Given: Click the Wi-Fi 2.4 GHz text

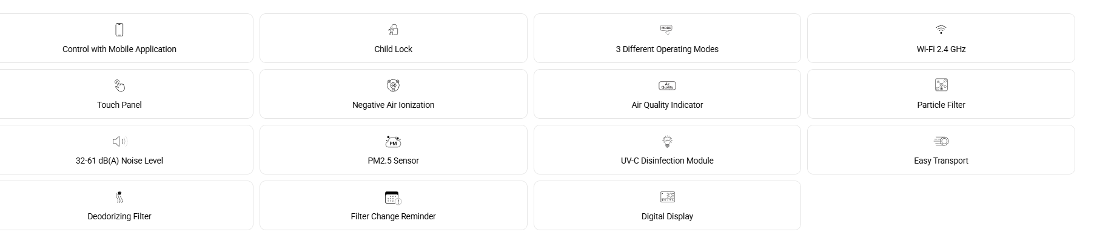Looking at the screenshot, I should click(941, 49).
